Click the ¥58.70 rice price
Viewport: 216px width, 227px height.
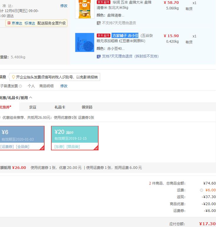click(x=171, y=3)
